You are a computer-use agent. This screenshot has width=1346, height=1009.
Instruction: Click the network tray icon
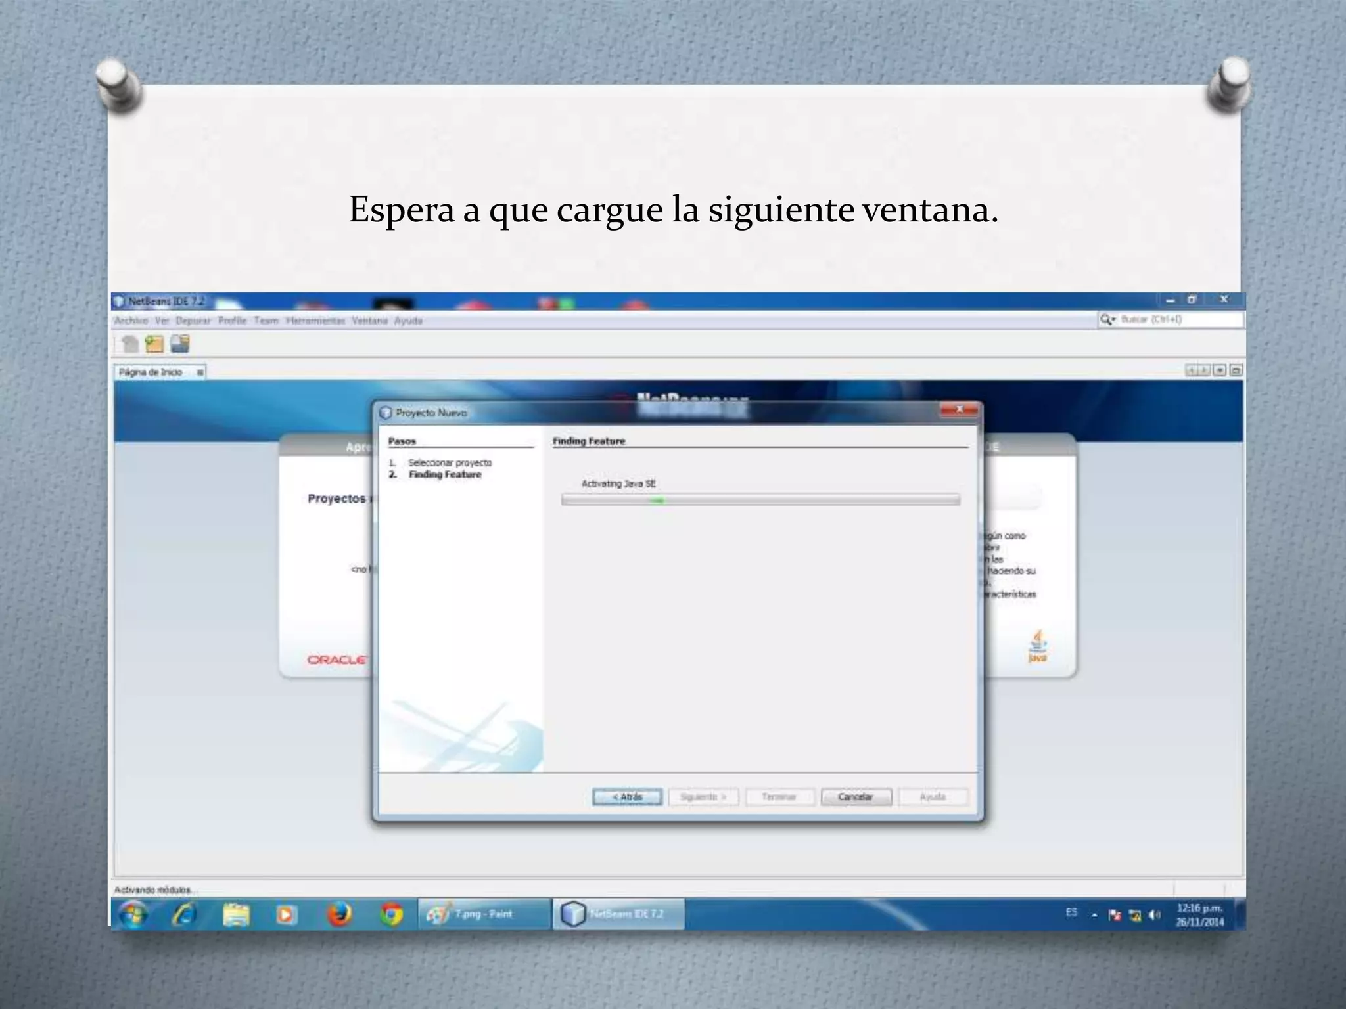[1134, 914]
